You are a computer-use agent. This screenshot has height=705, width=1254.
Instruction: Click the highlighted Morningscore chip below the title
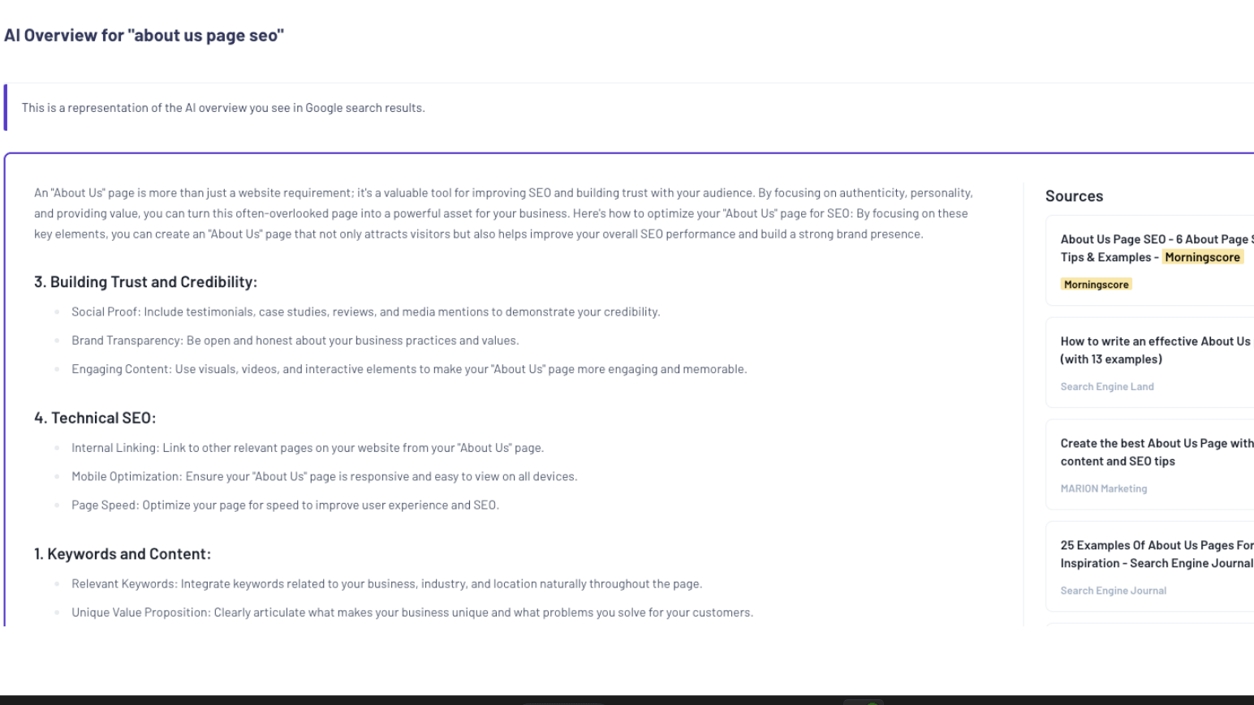tap(1096, 284)
